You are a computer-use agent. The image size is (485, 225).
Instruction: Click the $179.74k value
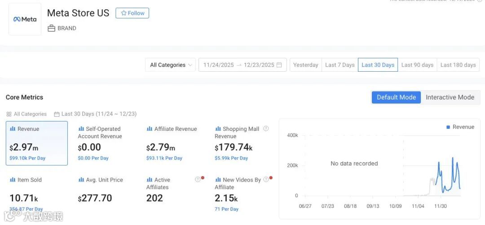234,147
